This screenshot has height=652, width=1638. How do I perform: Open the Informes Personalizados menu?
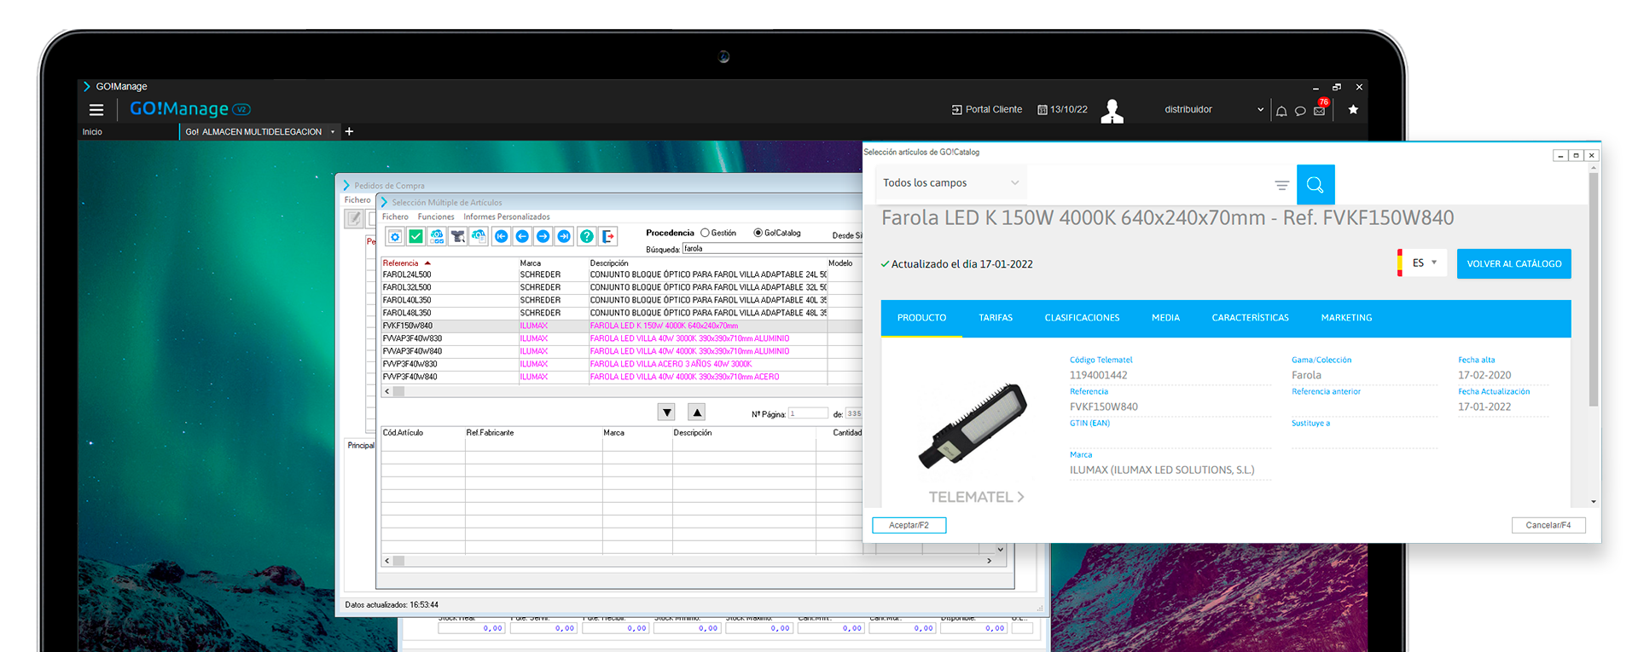click(x=507, y=216)
